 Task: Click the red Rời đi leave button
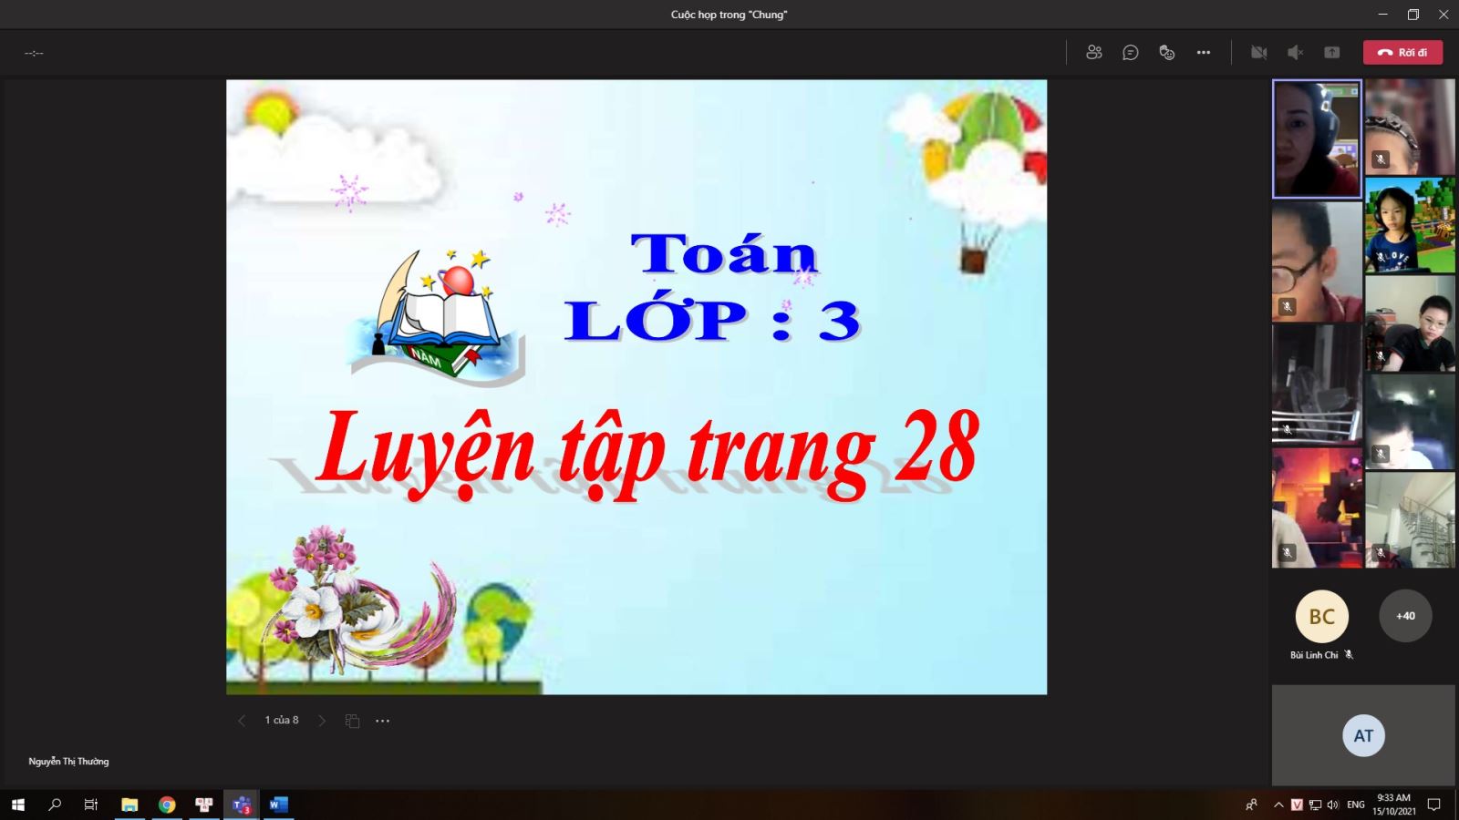1402,53
